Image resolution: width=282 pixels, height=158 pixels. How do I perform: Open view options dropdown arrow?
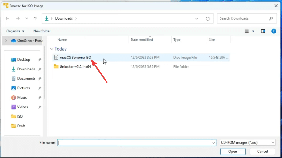click(253, 31)
